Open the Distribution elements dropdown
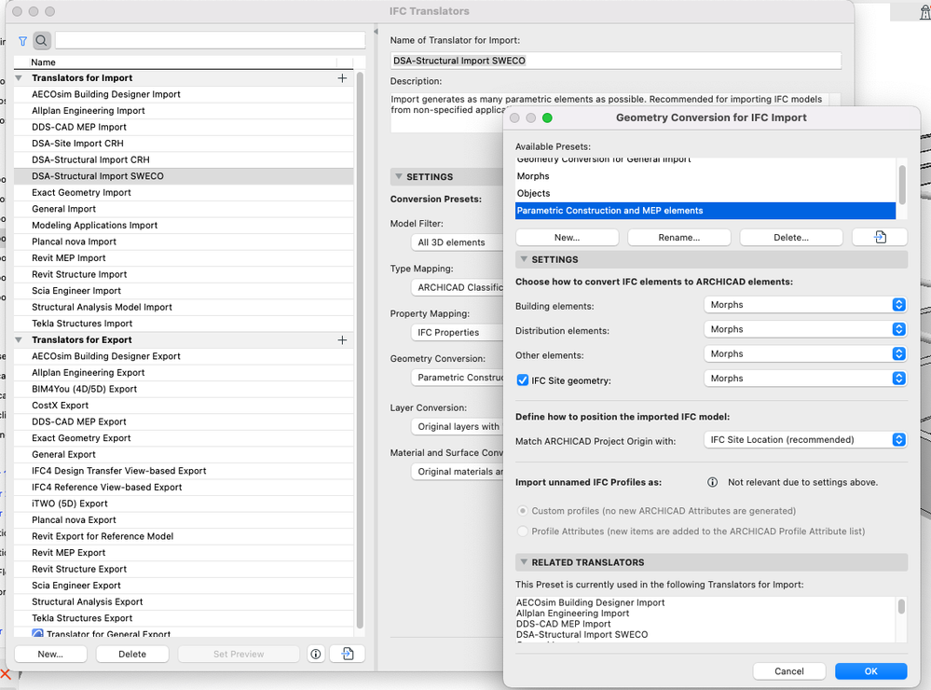 pyautogui.click(x=805, y=329)
